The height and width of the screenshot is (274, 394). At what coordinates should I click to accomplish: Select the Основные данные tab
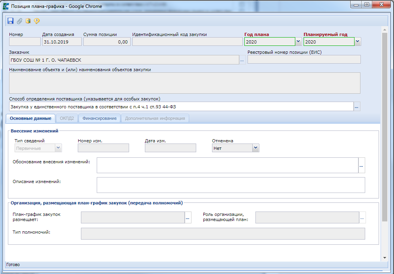click(x=30, y=118)
